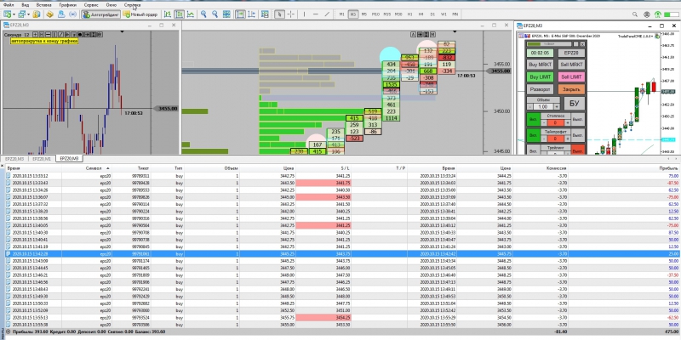681x340 pixels.
Task: Open the indicators list toolbar icon
Action: 265,14
